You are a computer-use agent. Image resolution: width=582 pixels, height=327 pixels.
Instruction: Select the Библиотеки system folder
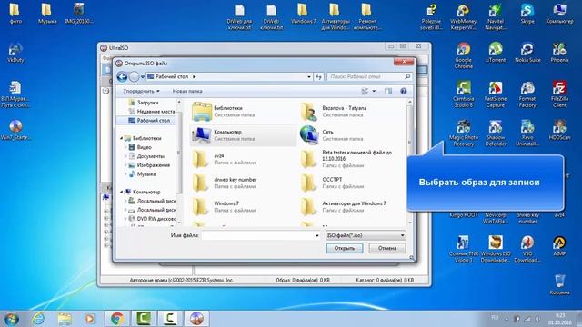point(243,112)
